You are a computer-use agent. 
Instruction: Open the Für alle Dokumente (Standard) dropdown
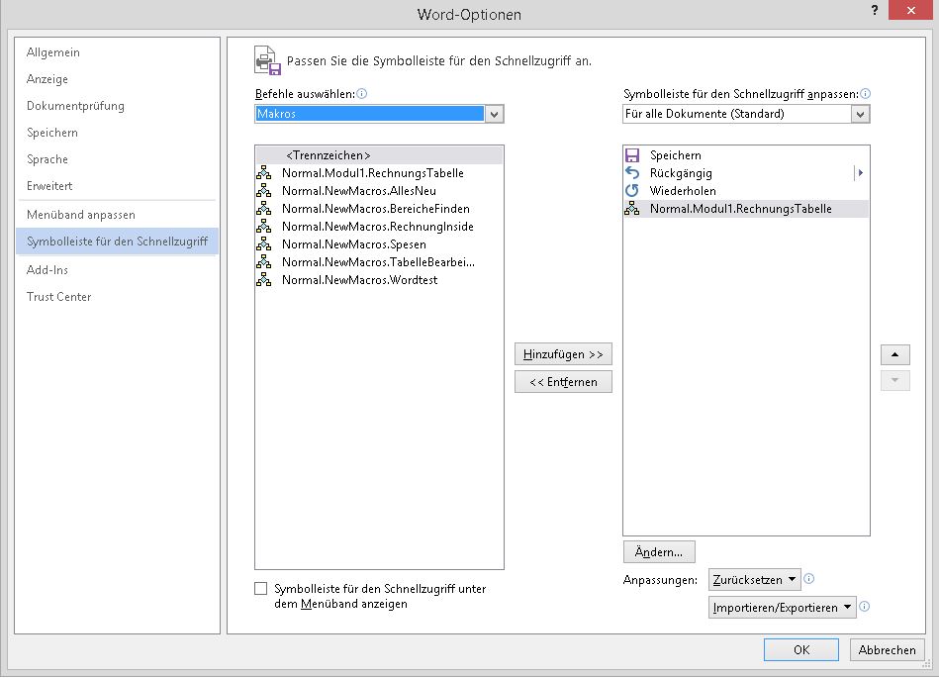tap(860, 114)
